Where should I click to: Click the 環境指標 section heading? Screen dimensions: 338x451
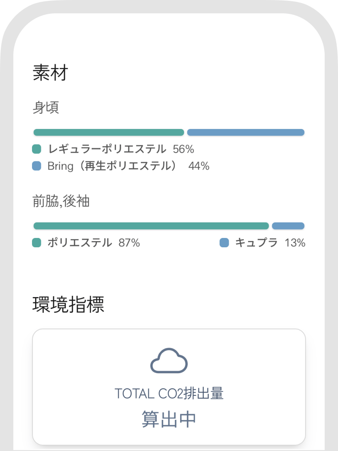pyautogui.click(x=68, y=304)
